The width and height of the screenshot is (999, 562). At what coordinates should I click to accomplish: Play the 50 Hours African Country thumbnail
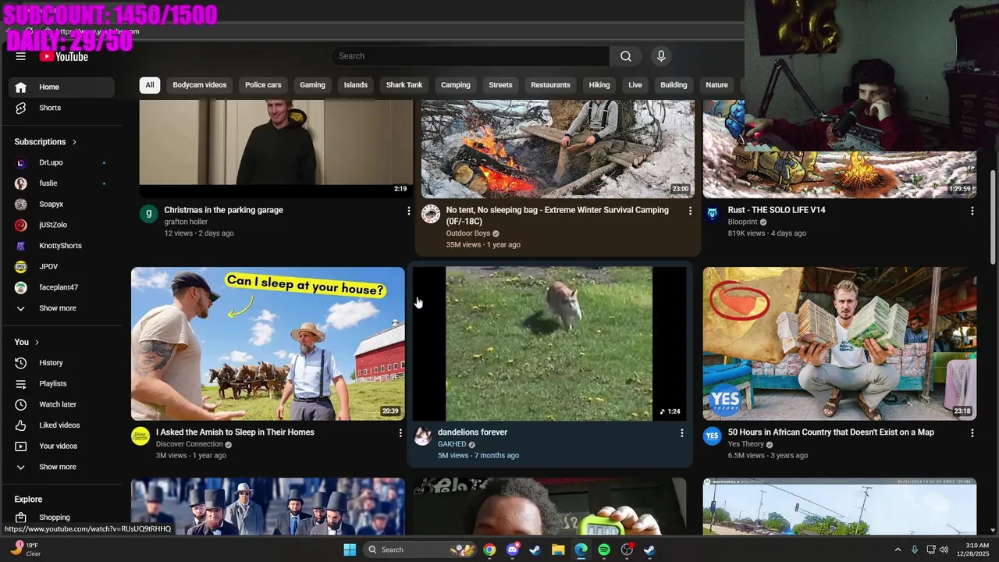pos(840,344)
